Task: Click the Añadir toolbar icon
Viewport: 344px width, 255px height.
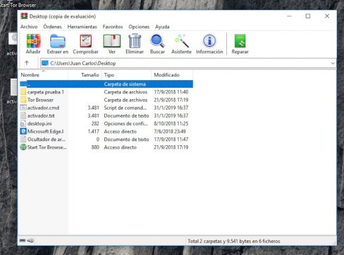Action: click(x=33, y=41)
